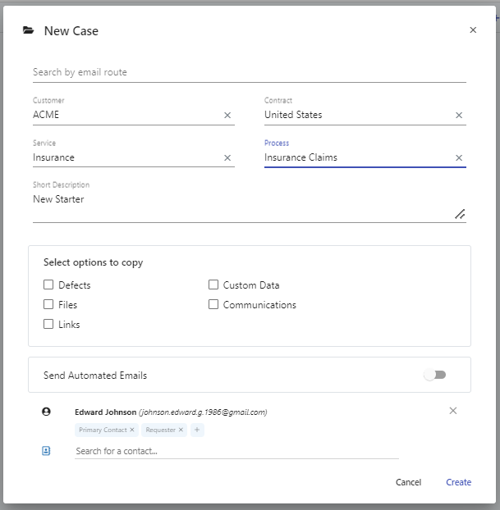Screen dimensions: 500x510
Task: Tick the Links checkbox
Action: 49,325
